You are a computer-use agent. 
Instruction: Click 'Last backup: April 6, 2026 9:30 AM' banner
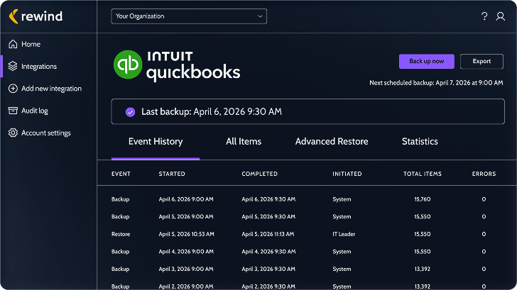[308, 111]
